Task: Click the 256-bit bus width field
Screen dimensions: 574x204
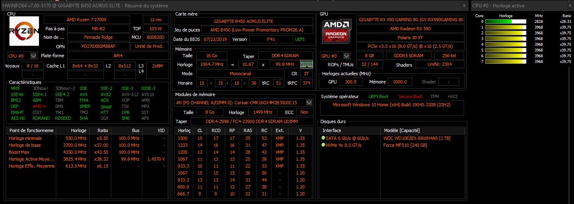Action: point(449,56)
